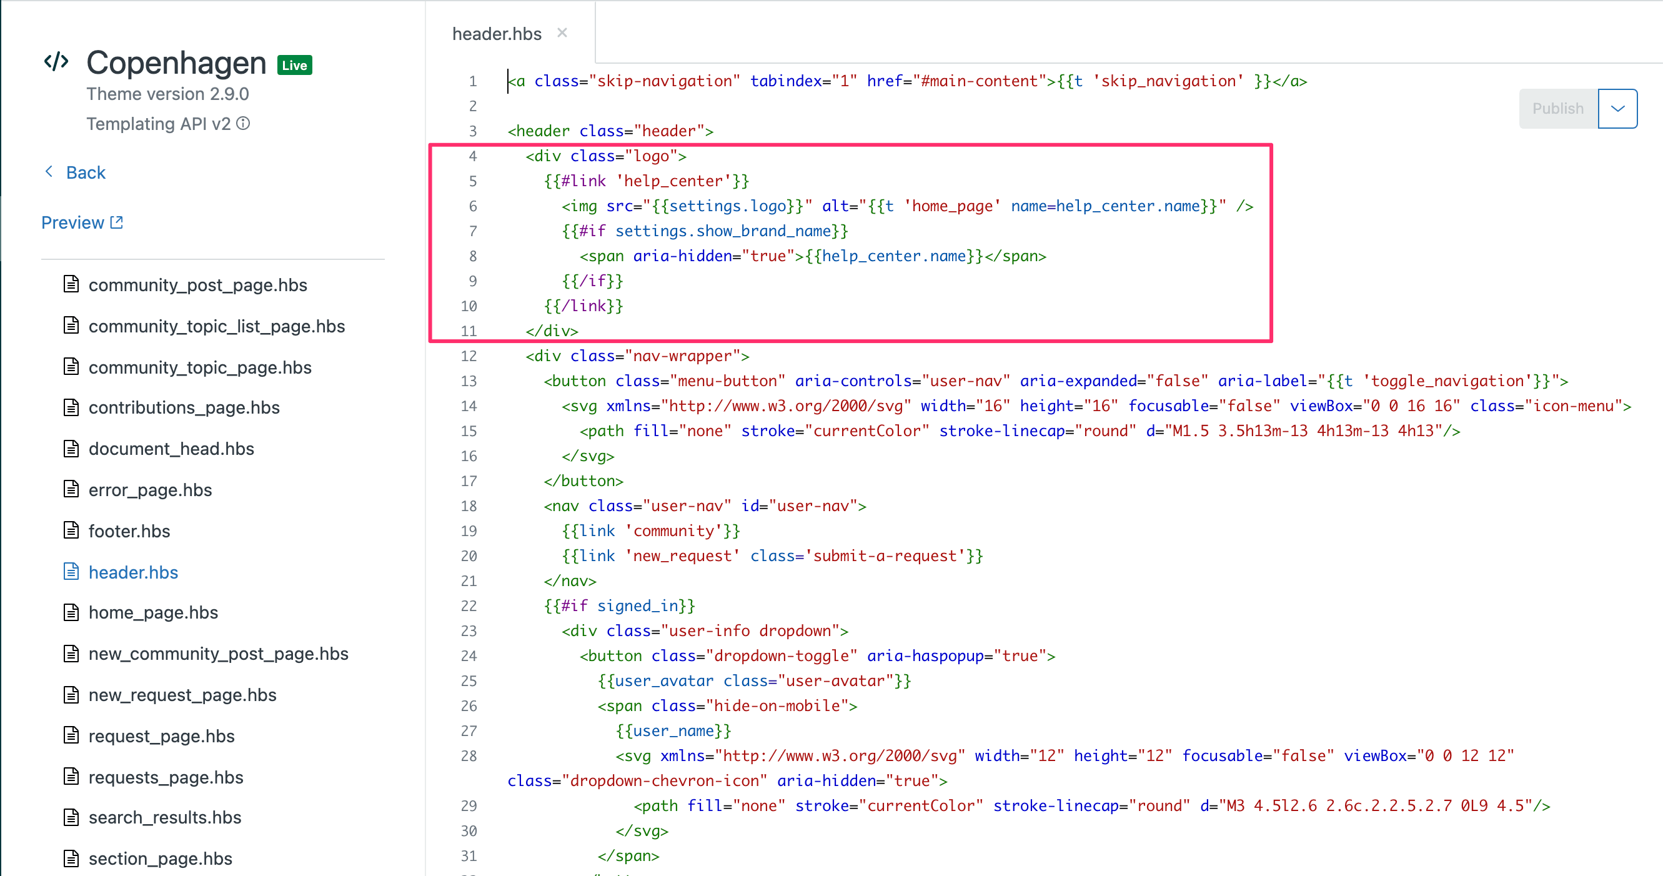
Task: Click the footer.hbs file icon
Action: pos(71,530)
